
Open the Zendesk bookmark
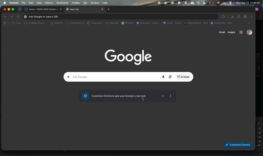coord(57,23)
